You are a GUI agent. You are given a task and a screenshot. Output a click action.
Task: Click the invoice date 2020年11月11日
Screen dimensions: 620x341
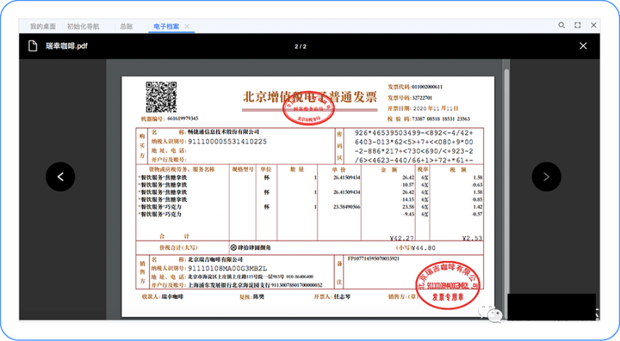(x=435, y=108)
